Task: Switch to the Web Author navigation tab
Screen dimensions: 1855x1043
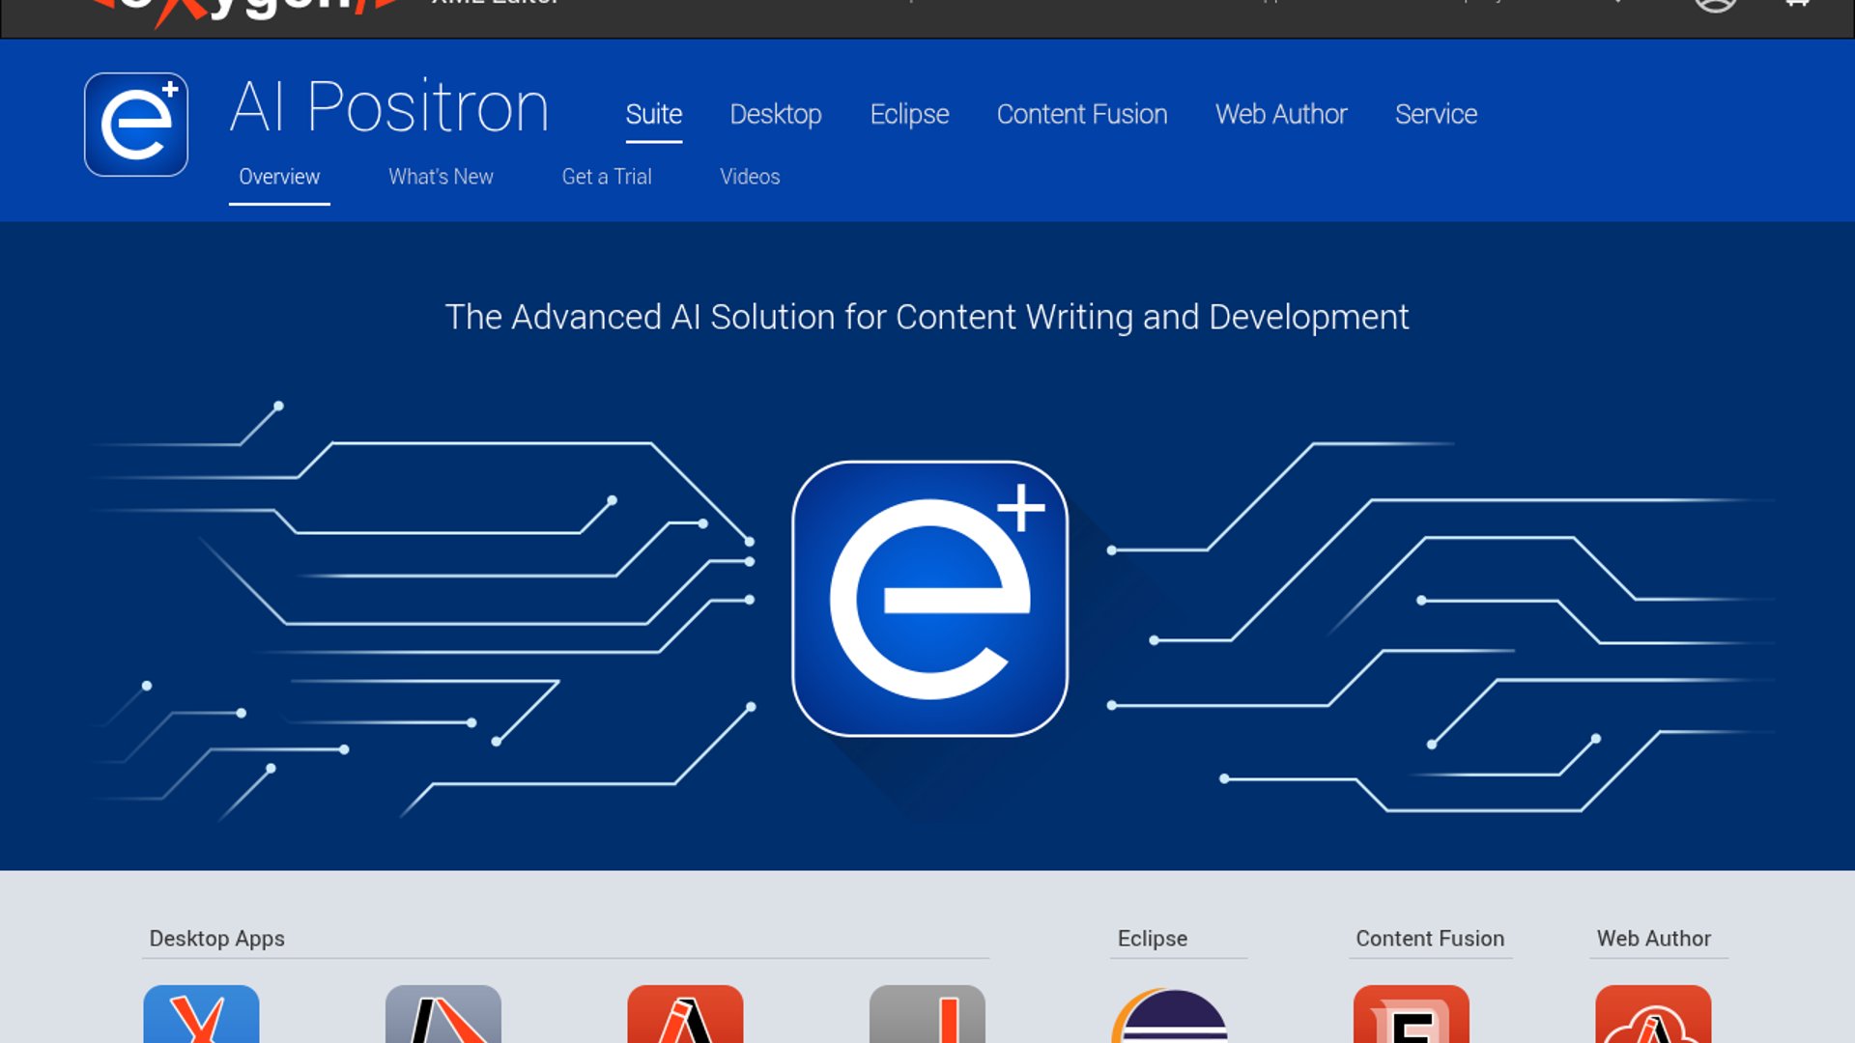Action: coord(1281,114)
